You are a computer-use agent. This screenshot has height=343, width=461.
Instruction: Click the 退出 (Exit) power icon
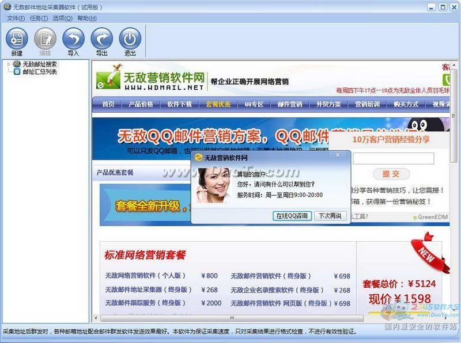130,39
